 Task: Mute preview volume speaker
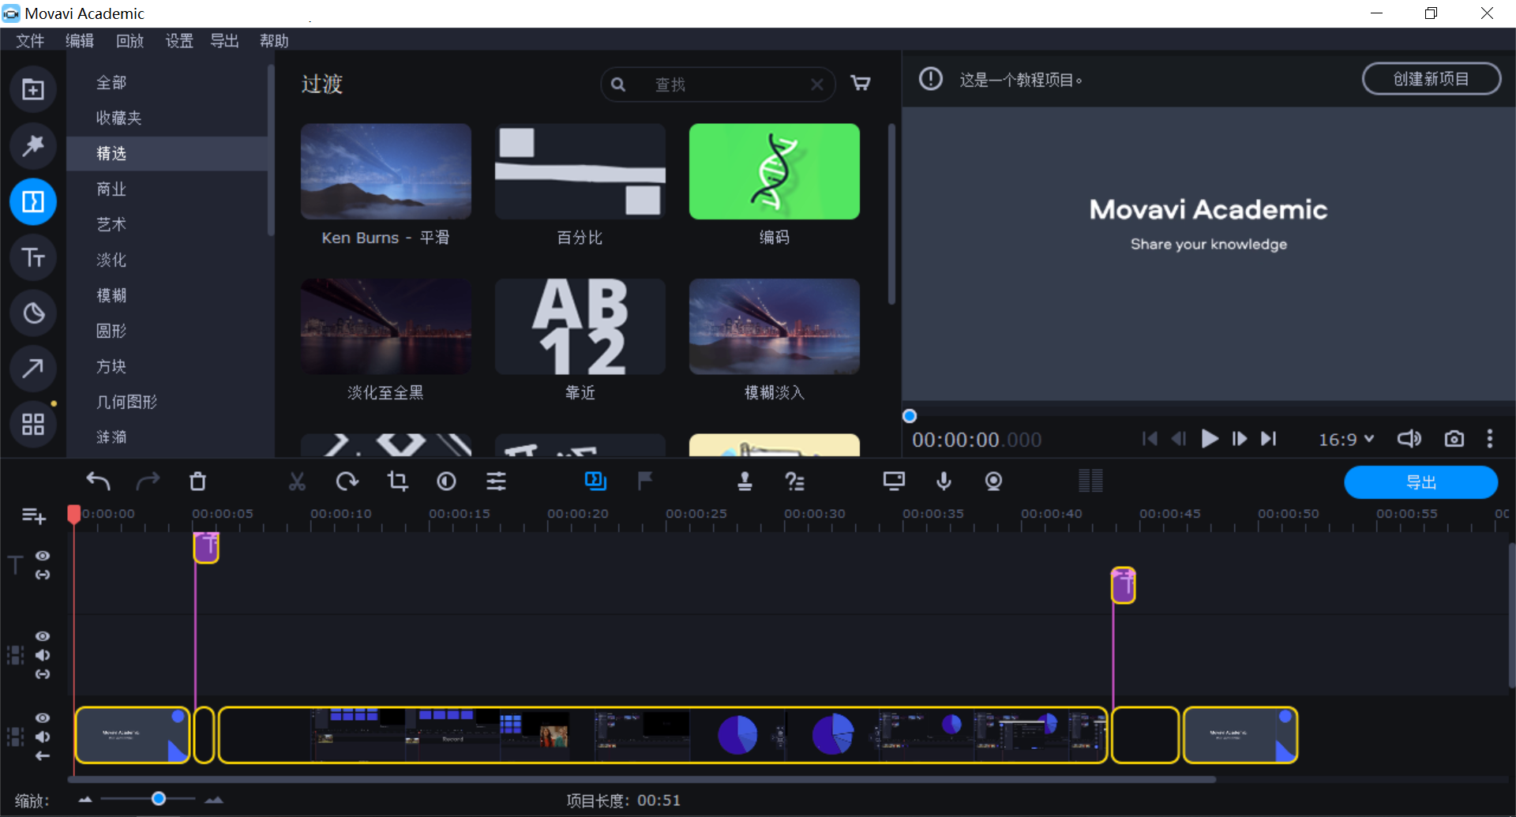coord(1409,439)
